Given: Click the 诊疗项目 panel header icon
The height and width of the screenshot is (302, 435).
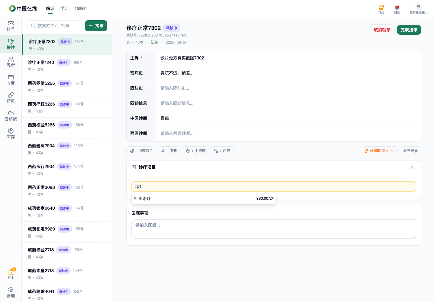Looking at the screenshot, I should (134, 167).
